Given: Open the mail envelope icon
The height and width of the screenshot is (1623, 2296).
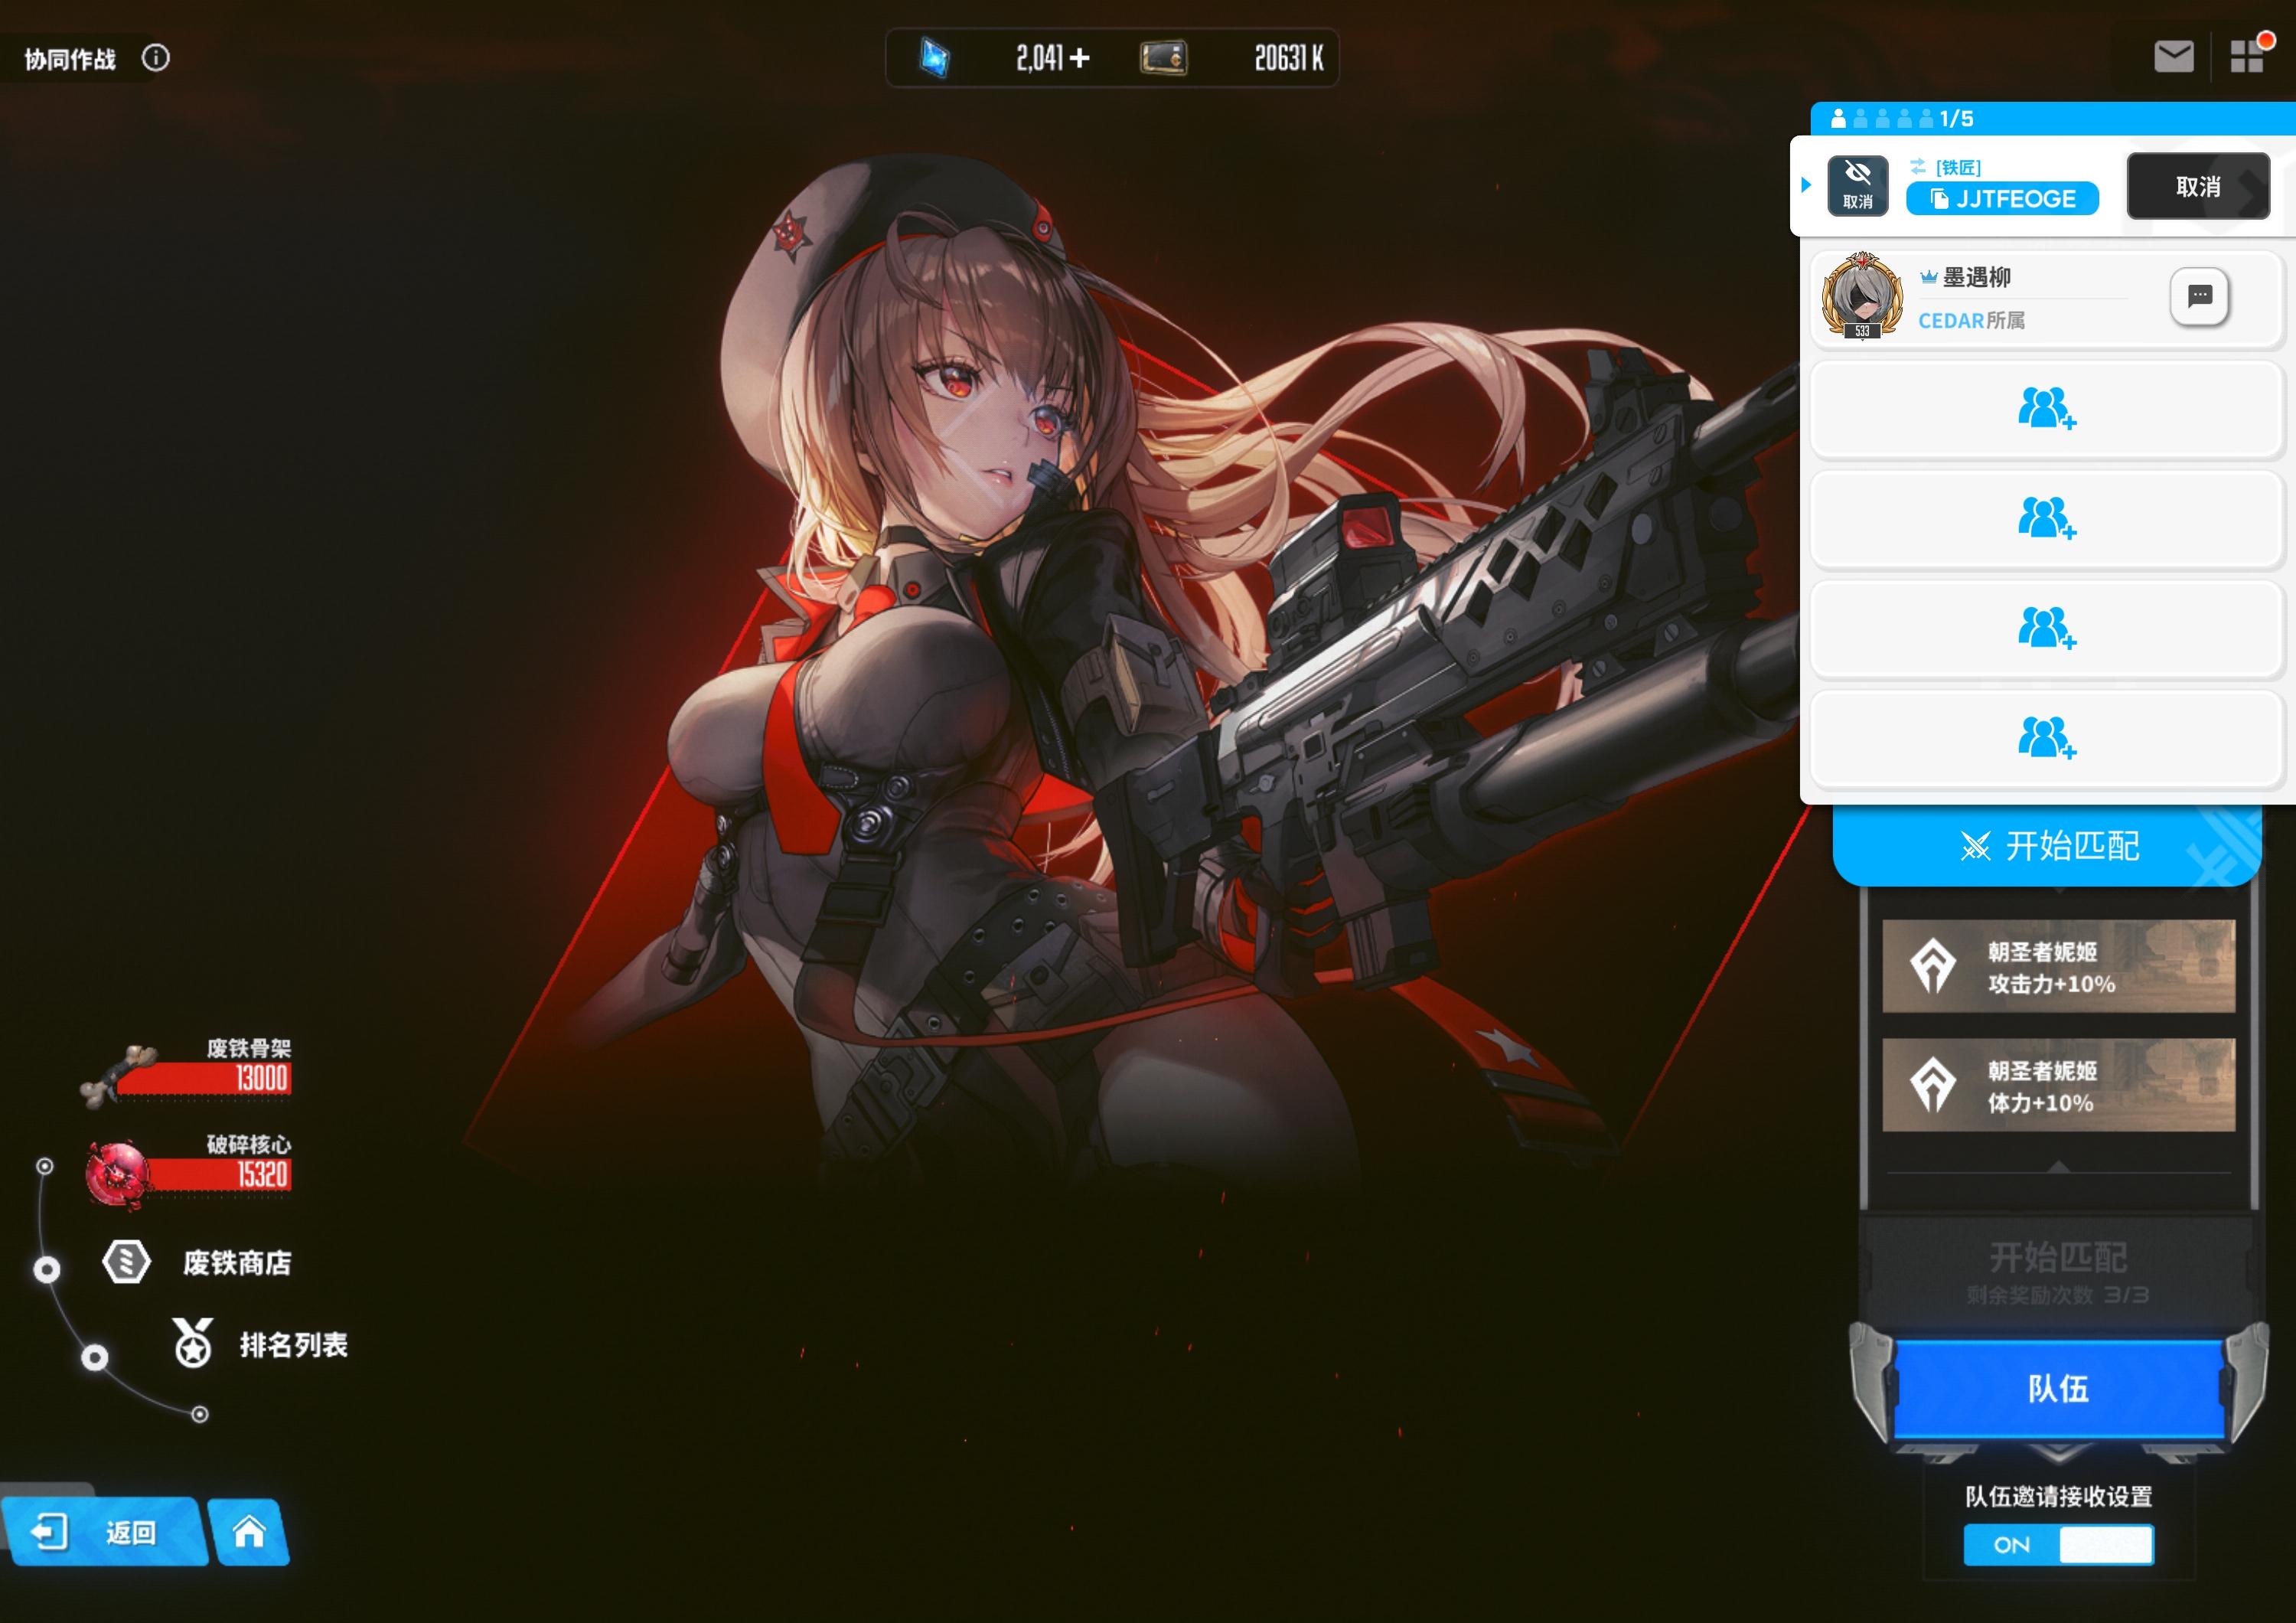Looking at the screenshot, I should point(2174,57).
